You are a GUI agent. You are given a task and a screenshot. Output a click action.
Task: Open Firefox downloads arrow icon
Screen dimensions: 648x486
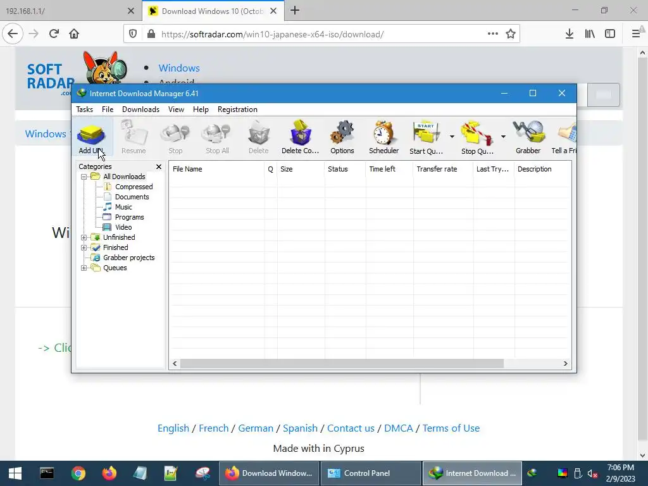(570, 34)
